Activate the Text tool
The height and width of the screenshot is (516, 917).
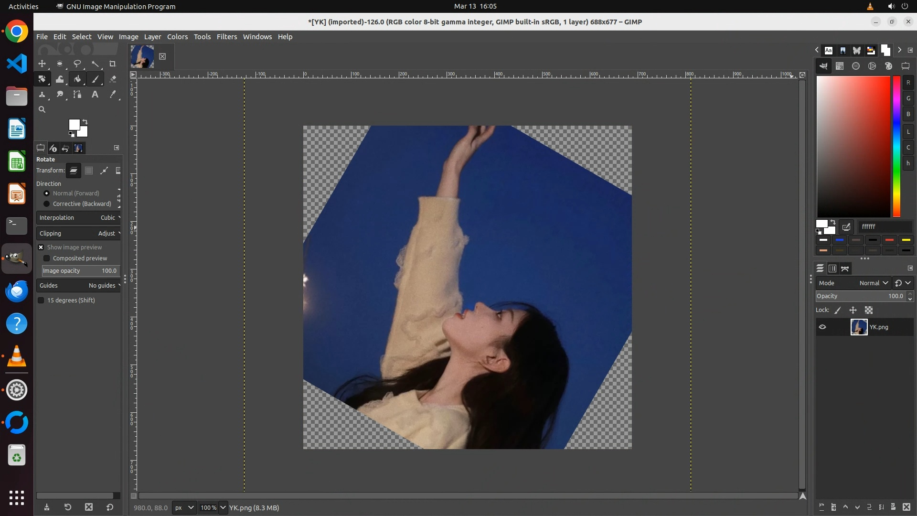(95, 95)
